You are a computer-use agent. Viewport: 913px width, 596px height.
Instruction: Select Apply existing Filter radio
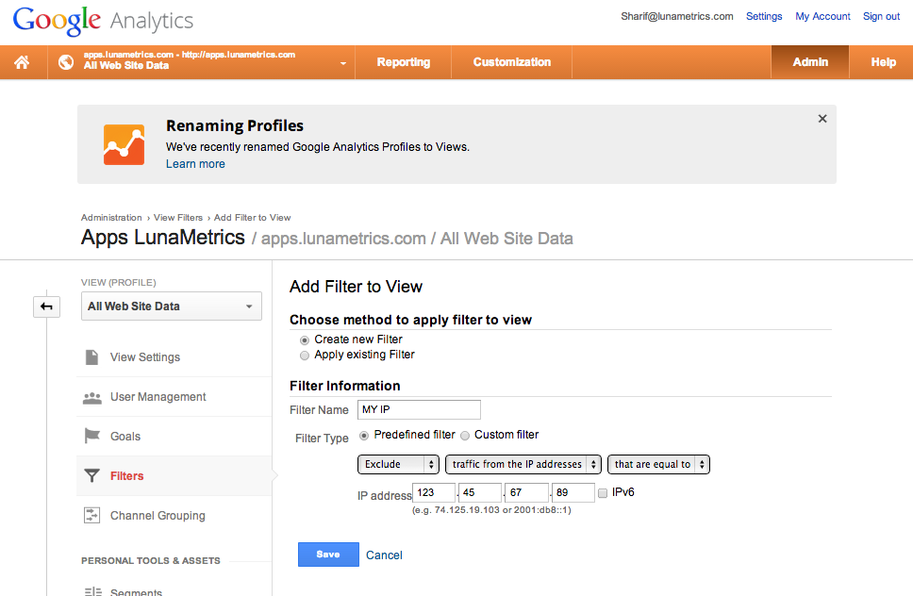click(x=304, y=356)
